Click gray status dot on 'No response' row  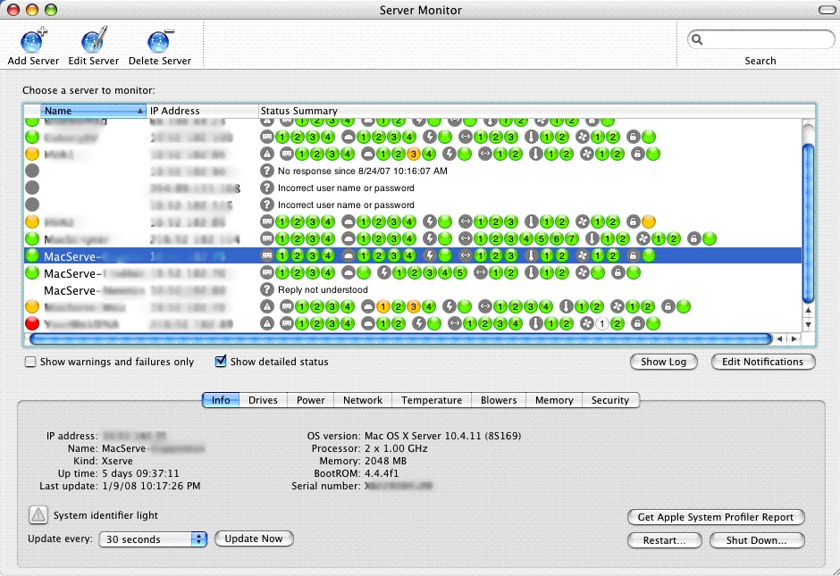coord(32,171)
